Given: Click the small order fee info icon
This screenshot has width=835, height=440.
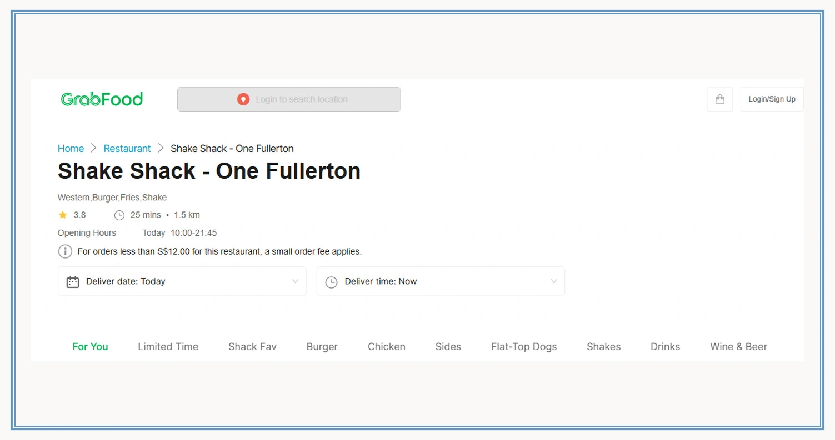Looking at the screenshot, I should point(65,251).
